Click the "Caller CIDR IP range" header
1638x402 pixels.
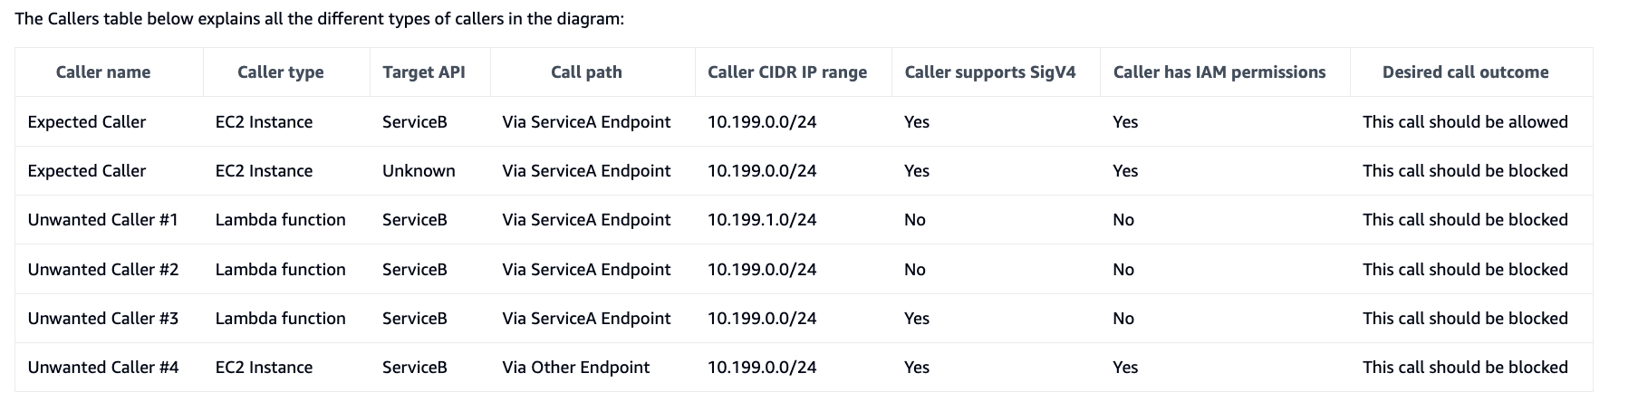(x=787, y=72)
